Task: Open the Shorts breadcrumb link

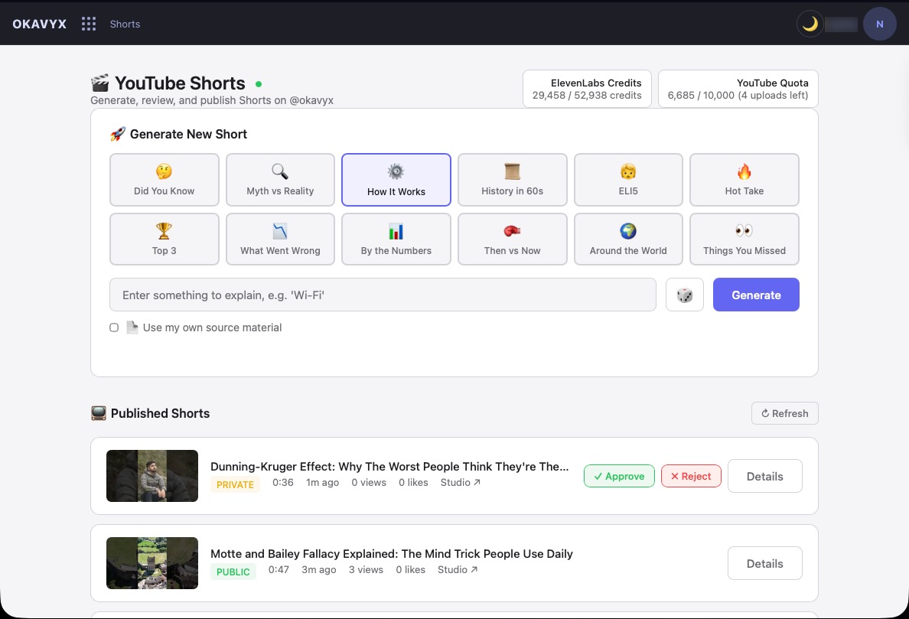Action: coord(125,24)
